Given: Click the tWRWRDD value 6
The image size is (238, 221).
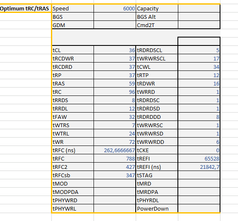Looking at the screenshot, I should (x=199, y=142).
